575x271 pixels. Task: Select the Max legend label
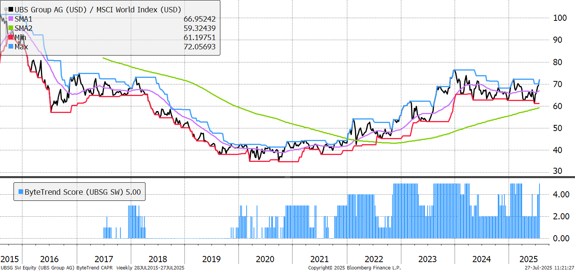[21, 47]
